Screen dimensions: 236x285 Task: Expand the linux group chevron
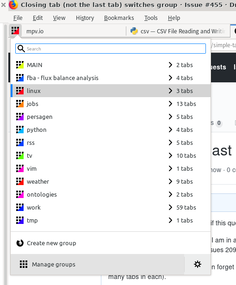tap(170, 91)
